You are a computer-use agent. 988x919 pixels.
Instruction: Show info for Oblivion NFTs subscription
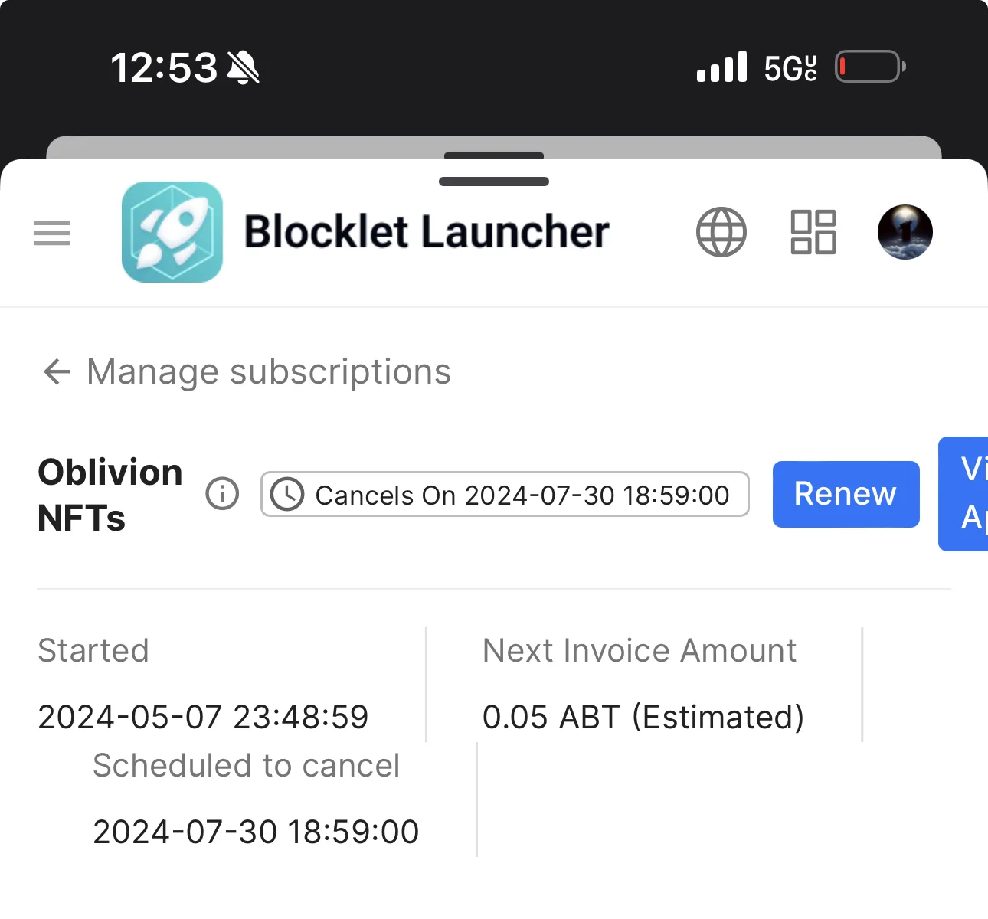point(222,494)
